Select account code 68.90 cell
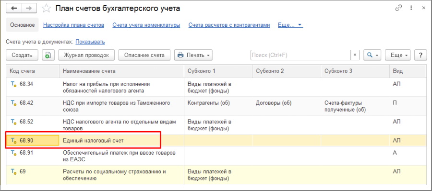Screen dimensions: 432x191 (33, 141)
